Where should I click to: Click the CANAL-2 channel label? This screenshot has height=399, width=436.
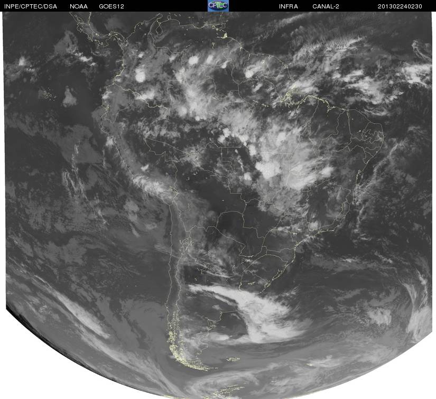(326, 6)
